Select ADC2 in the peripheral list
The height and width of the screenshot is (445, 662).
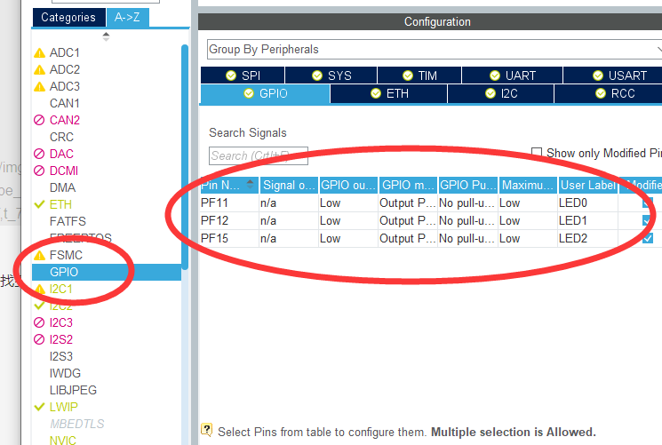(65, 69)
